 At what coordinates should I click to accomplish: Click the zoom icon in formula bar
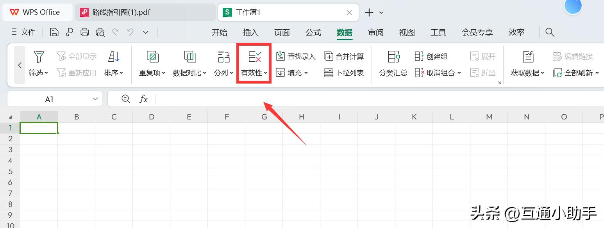[x=126, y=99]
